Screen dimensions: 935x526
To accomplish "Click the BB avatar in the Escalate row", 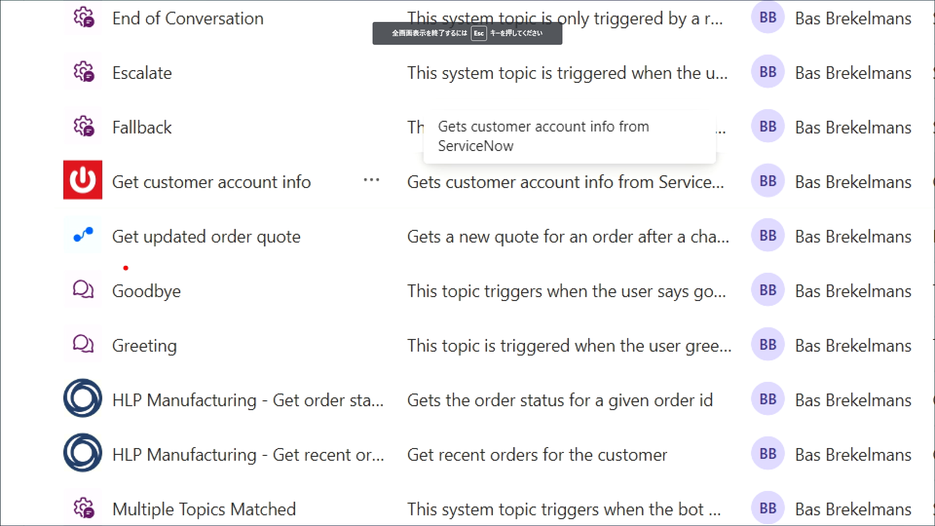I will click(x=767, y=72).
